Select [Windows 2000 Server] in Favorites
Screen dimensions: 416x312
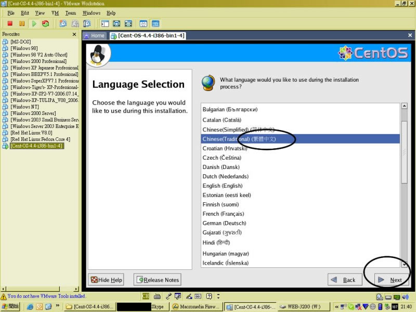coord(33,113)
